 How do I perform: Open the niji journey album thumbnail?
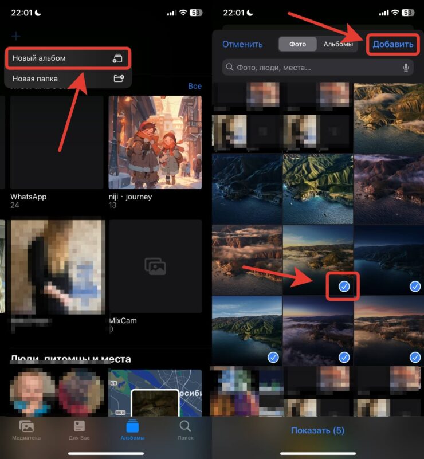coord(155,142)
